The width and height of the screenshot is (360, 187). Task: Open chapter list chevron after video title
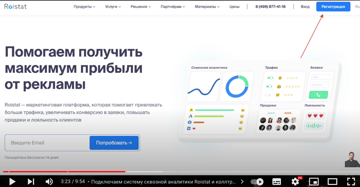click(242, 182)
